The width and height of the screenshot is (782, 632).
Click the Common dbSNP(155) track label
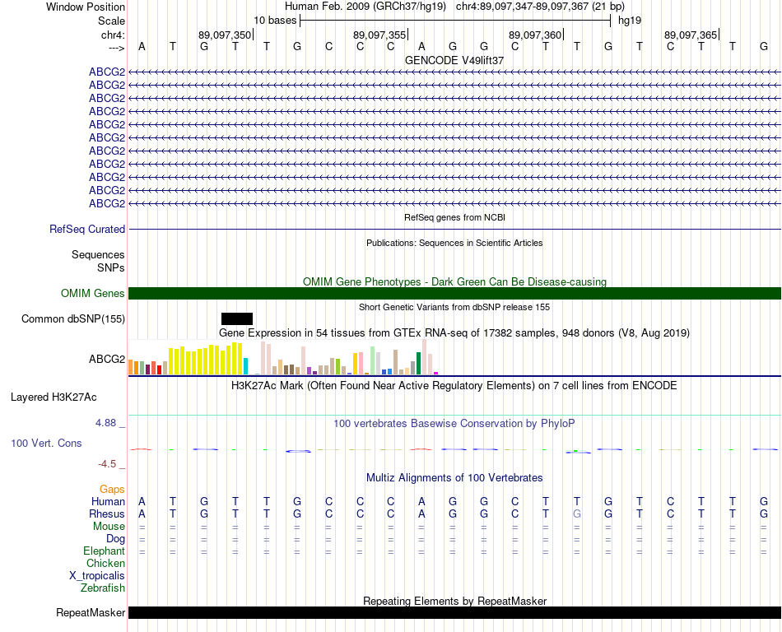(73, 319)
